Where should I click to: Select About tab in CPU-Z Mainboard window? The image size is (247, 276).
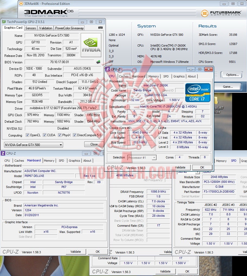pos(87,161)
